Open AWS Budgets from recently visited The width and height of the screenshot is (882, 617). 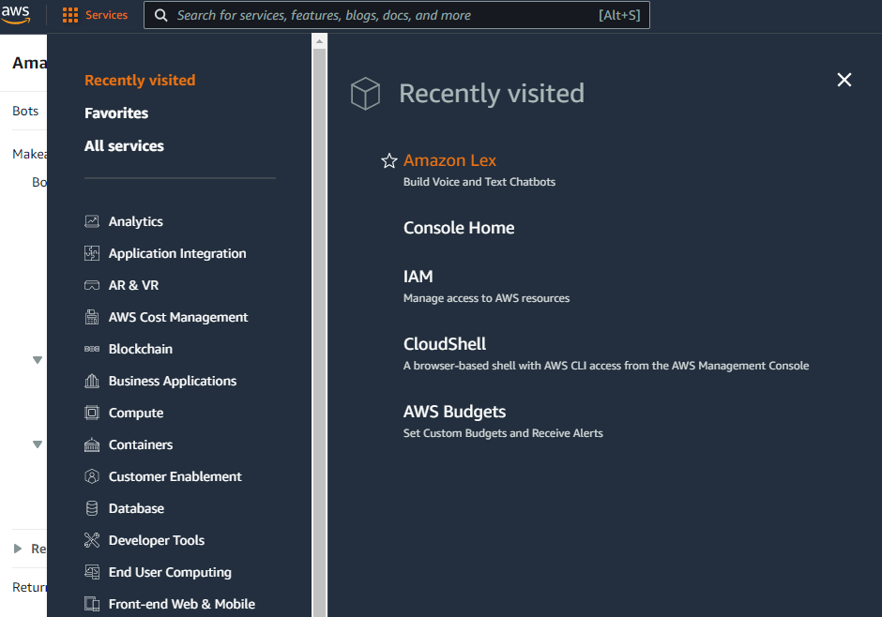tap(454, 412)
